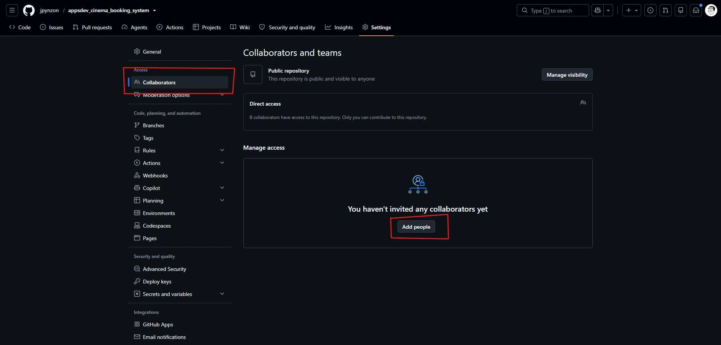
Task: Expand Moderation options chevron
Action: (222, 95)
